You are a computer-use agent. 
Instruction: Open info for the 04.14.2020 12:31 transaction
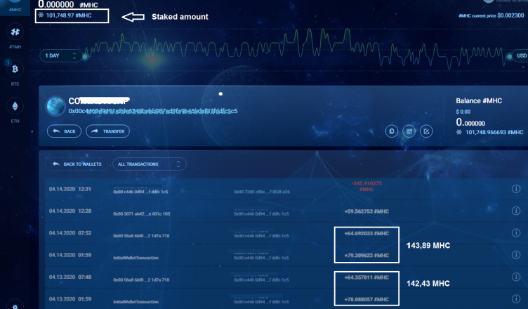(x=516, y=189)
